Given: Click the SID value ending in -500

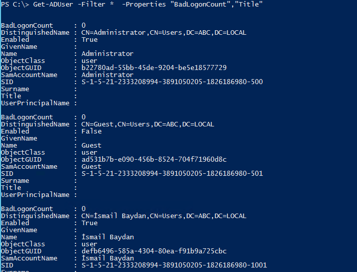Looking at the screenshot, I should pos(172,82).
